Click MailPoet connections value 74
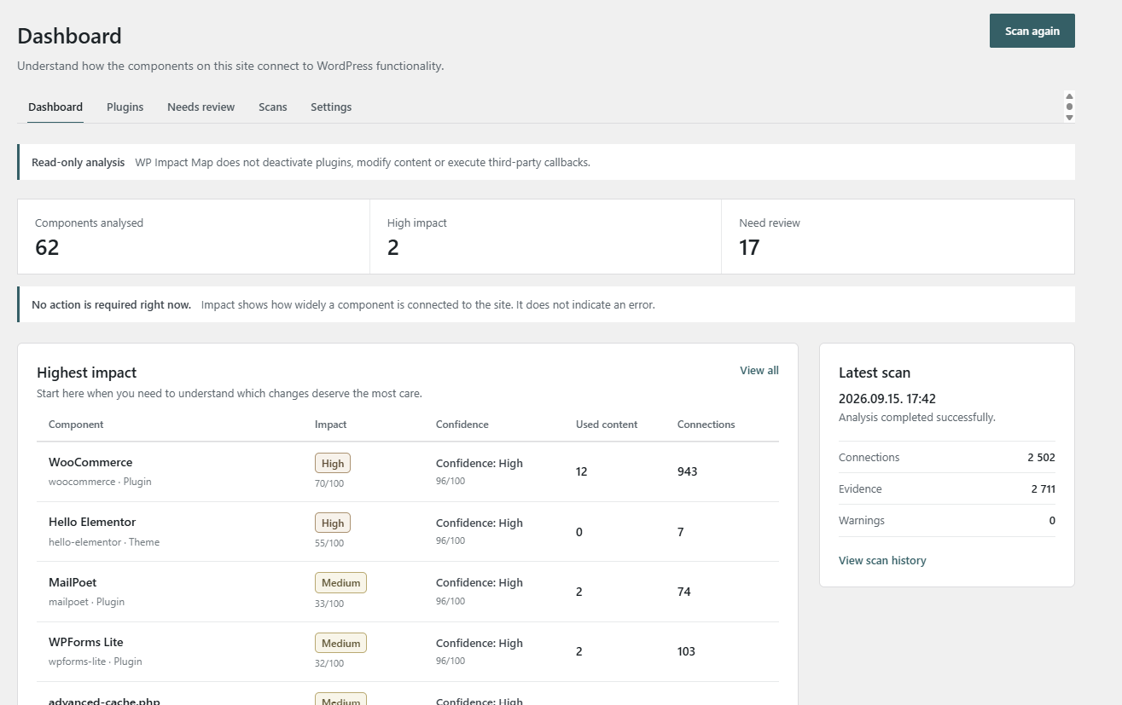The width and height of the screenshot is (1122, 705). coord(684,592)
